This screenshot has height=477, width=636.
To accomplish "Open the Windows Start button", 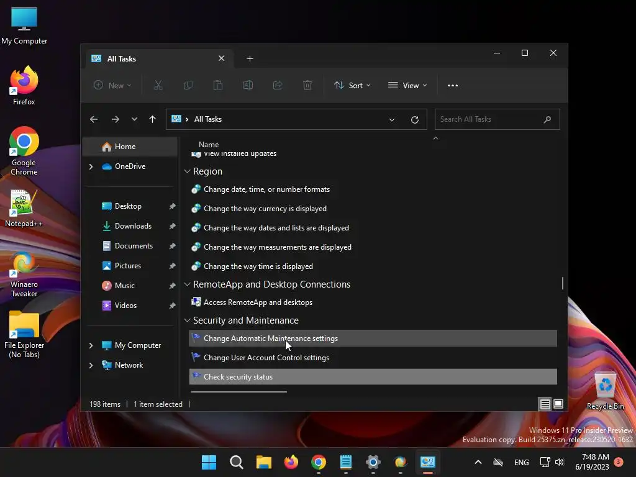I will click(x=209, y=462).
